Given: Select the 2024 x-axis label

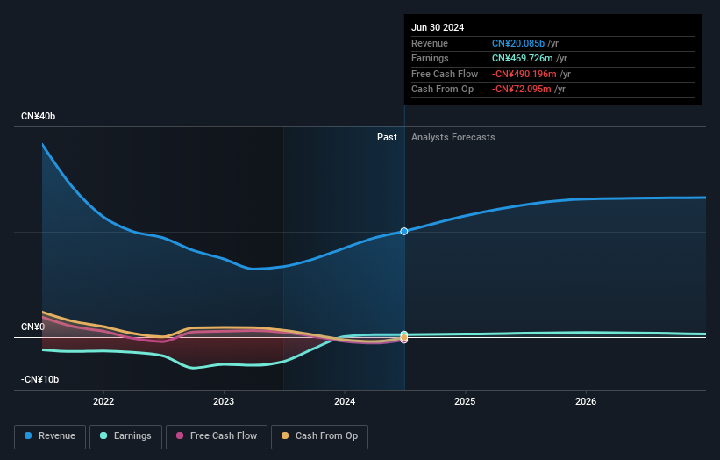Looking at the screenshot, I should click(345, 401).
